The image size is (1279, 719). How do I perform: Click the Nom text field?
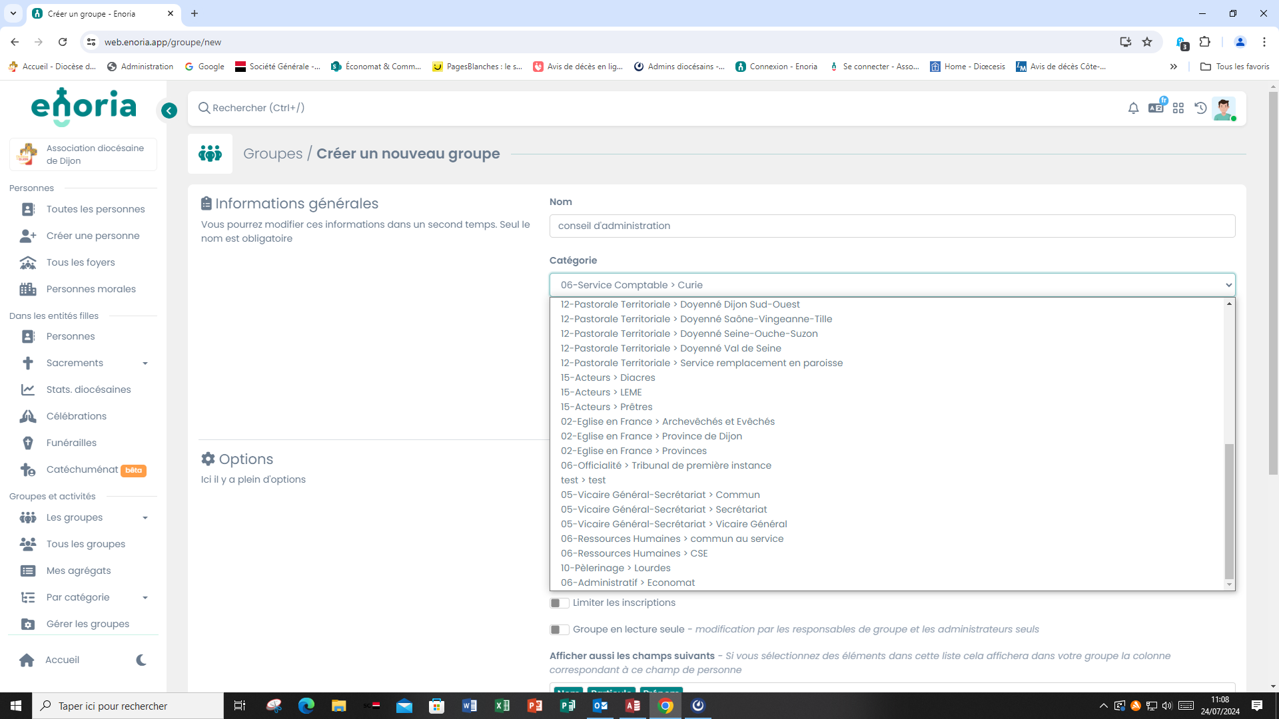click(x=892, y=226)
